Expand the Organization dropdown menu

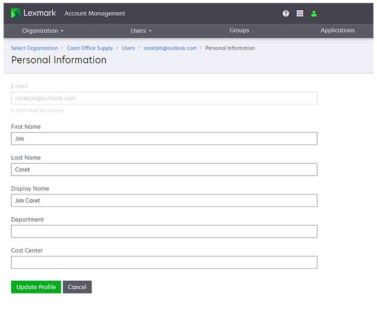tap(43, 31)
